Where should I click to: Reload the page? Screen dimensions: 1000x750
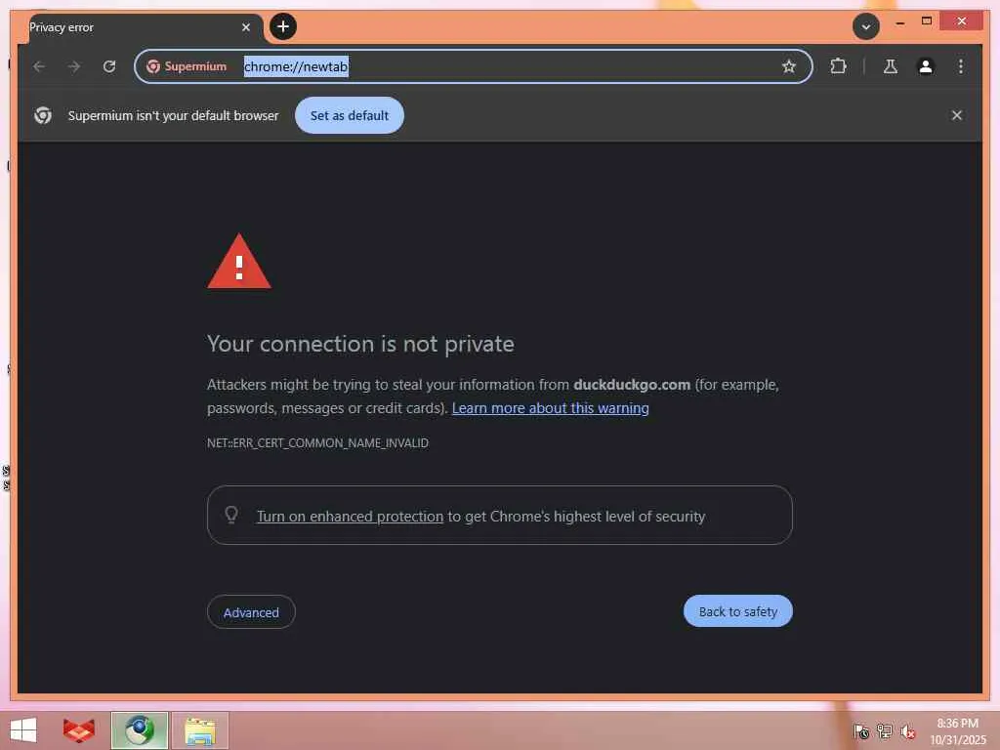pyautogui.click(x=109, y=66)
